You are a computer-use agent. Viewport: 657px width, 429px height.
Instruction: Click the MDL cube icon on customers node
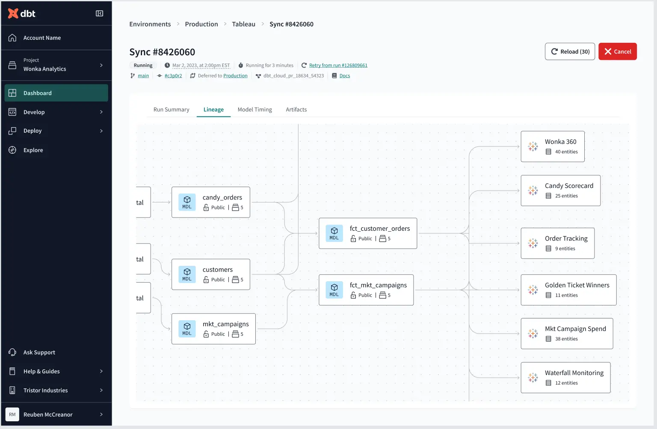(187, 274)
